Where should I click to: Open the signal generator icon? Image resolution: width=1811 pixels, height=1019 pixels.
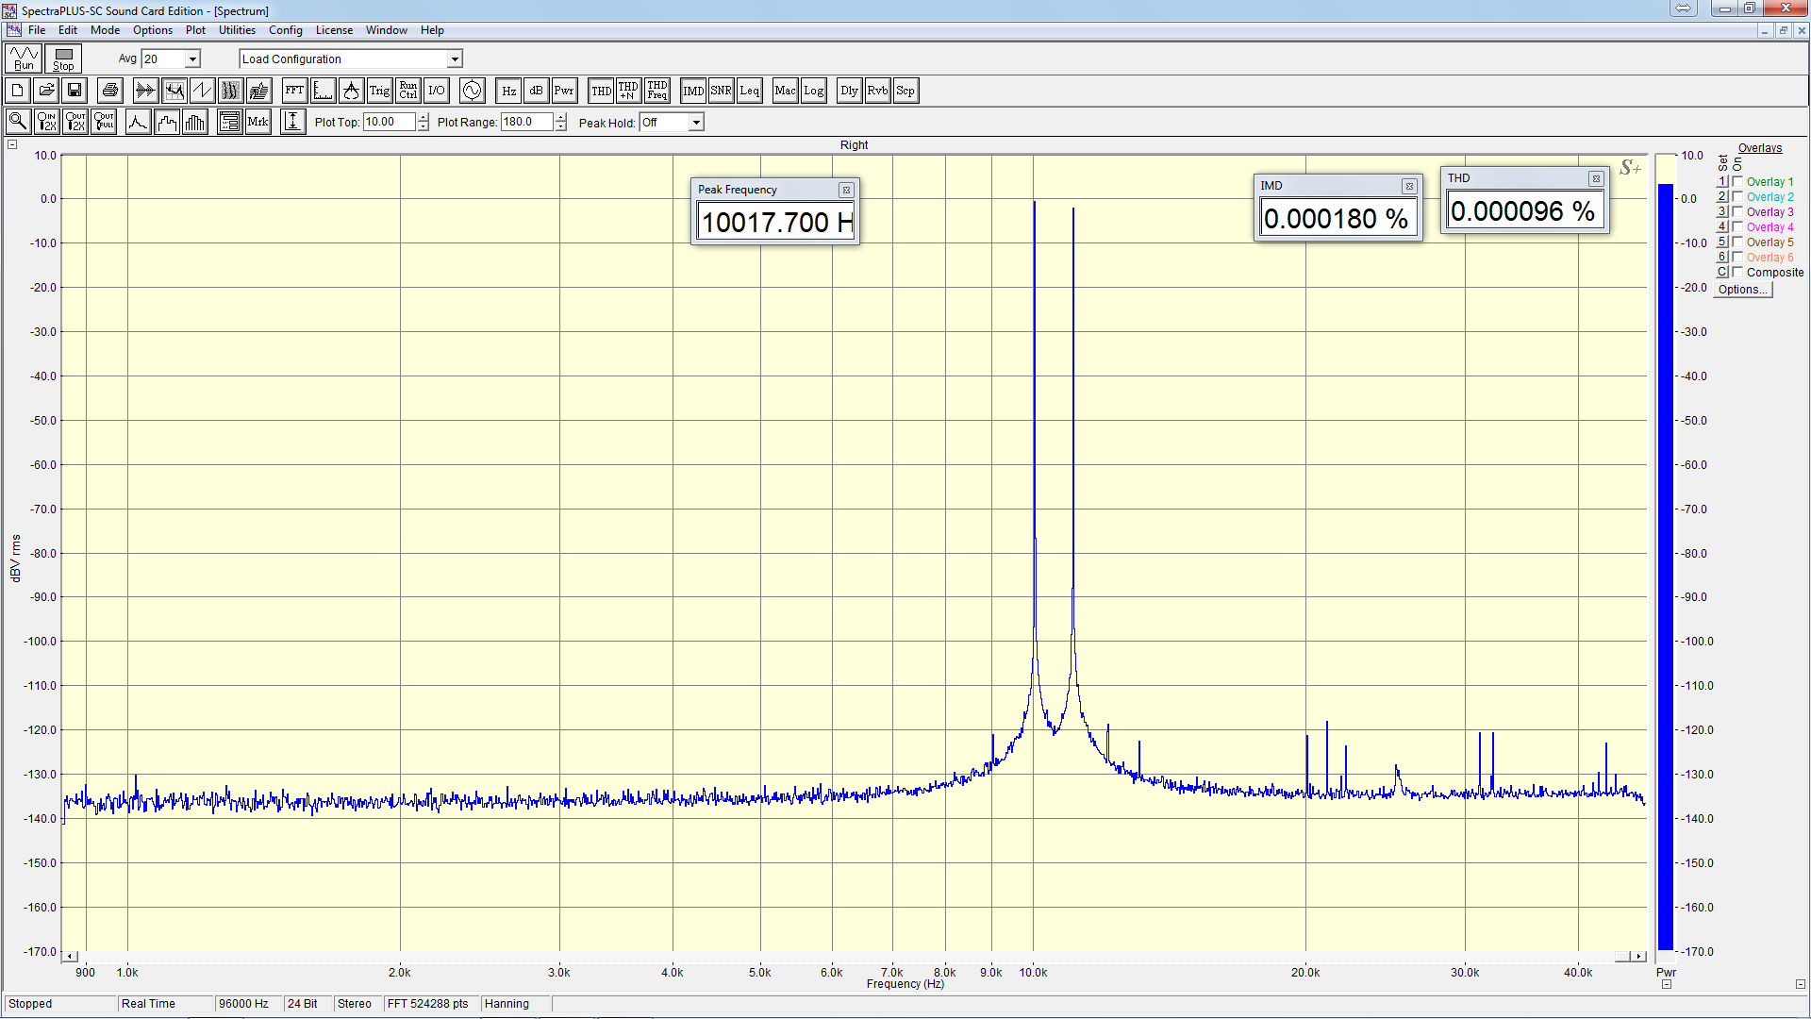tap(472, 91)
